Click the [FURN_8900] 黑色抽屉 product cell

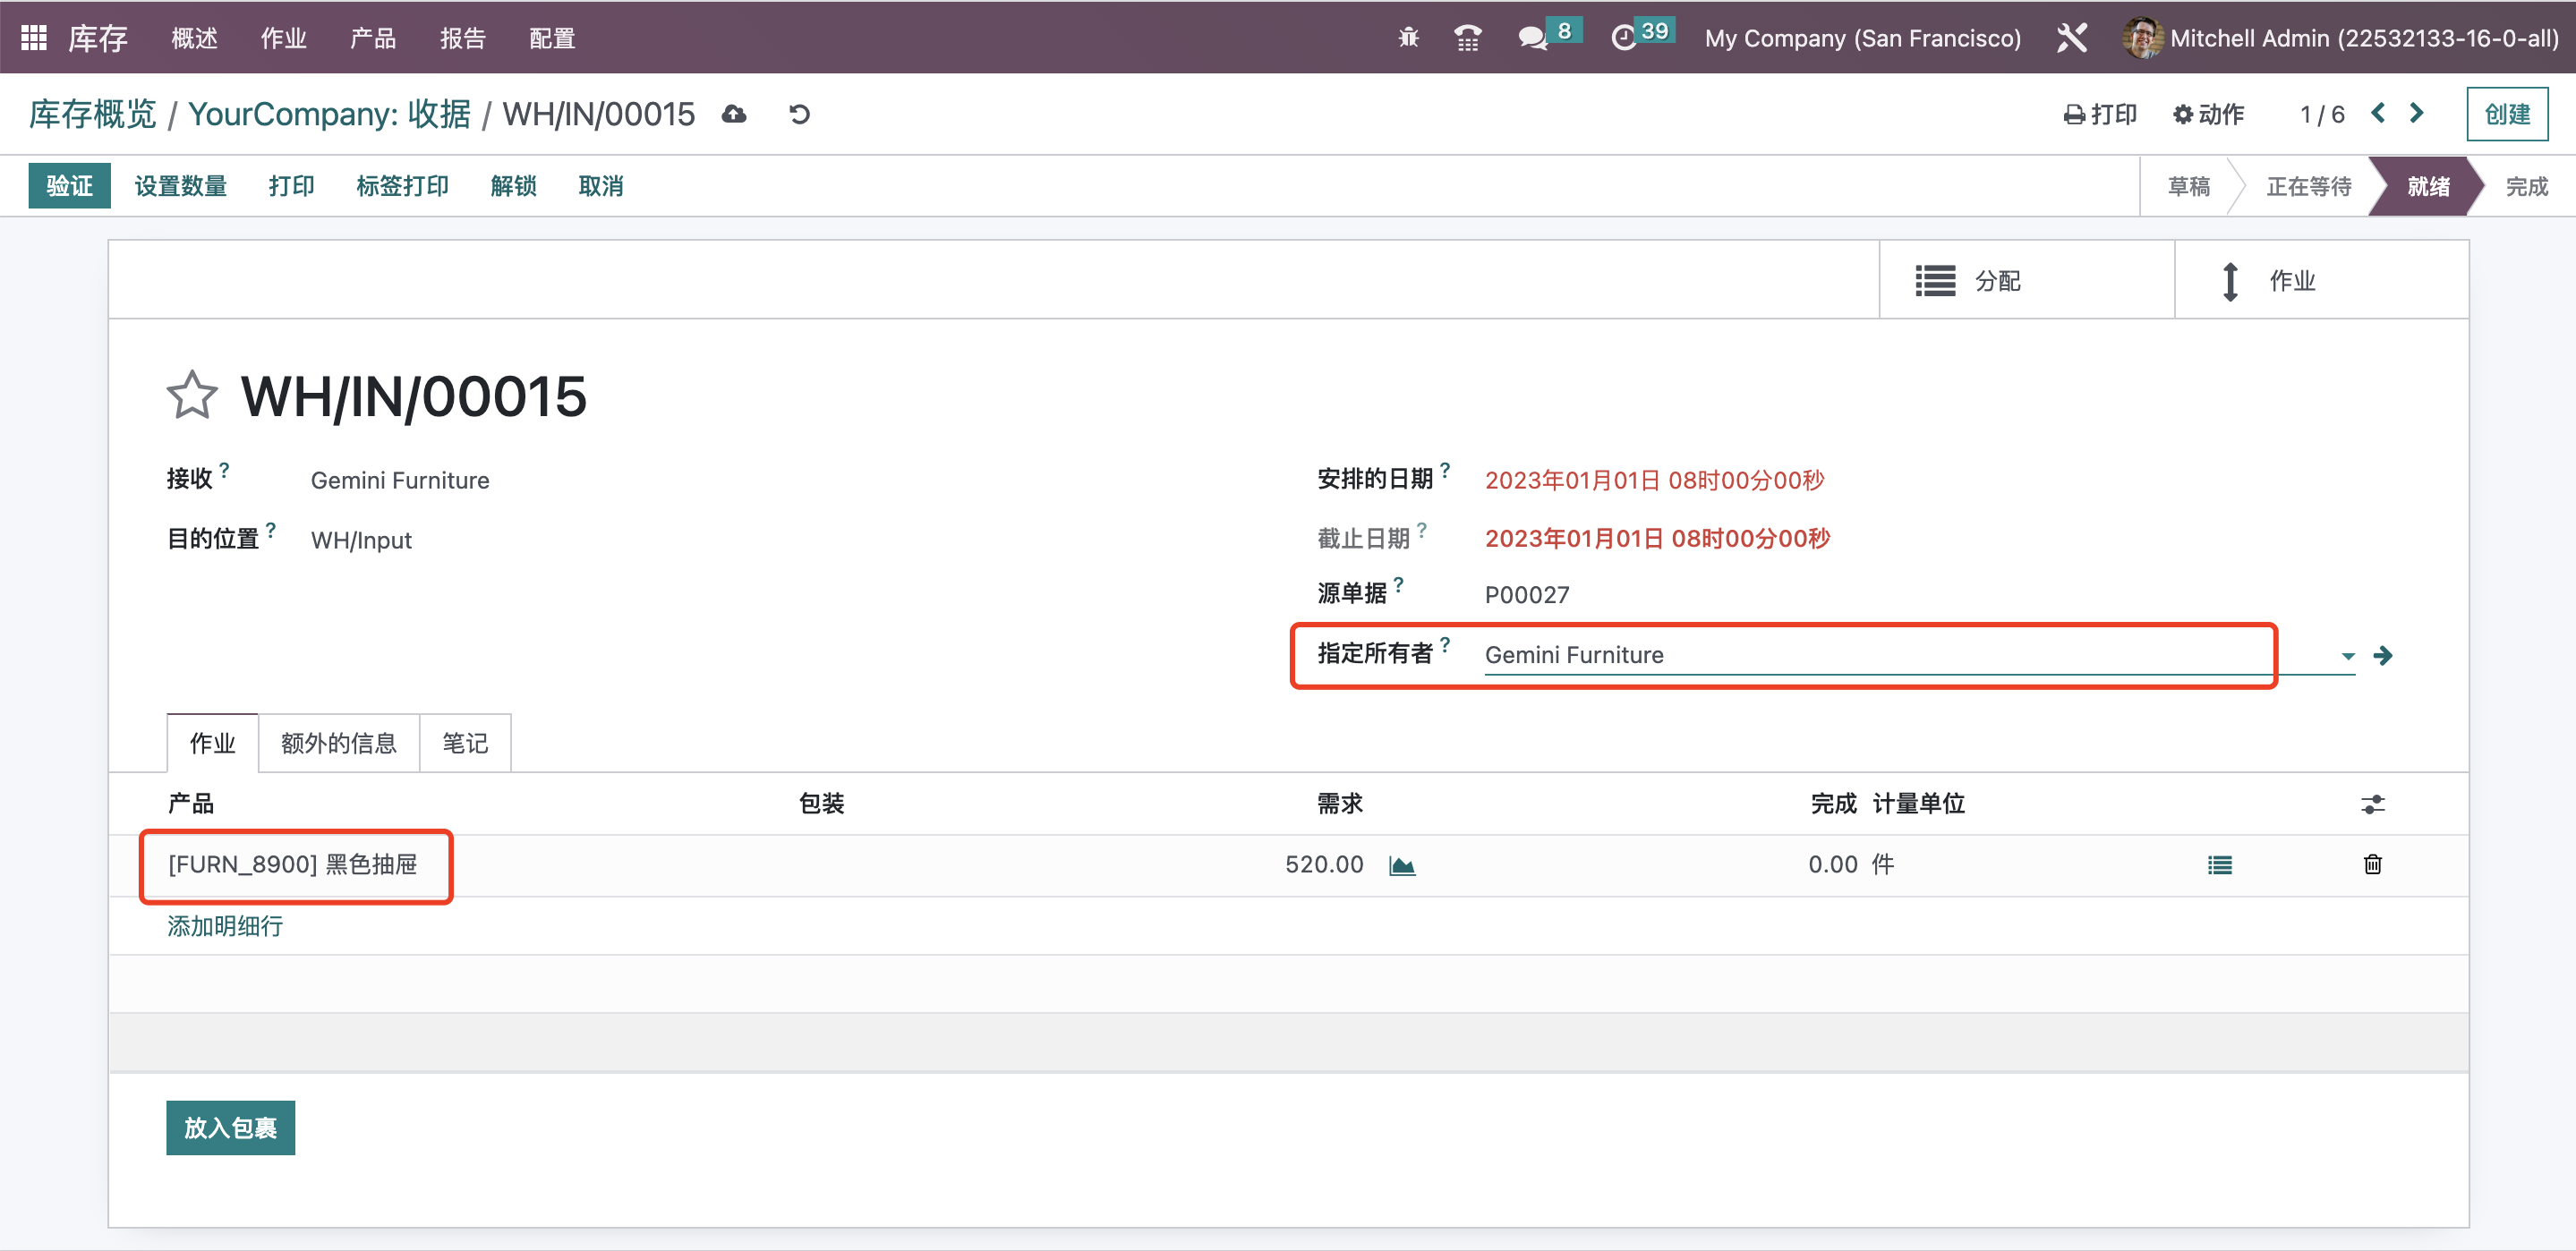[x=292, y=864]
